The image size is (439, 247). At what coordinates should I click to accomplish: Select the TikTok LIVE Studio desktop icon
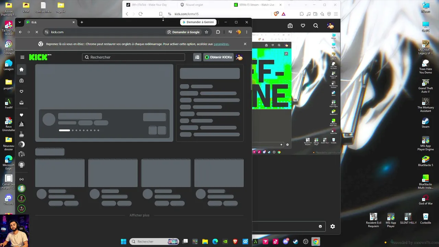point(9,28)
